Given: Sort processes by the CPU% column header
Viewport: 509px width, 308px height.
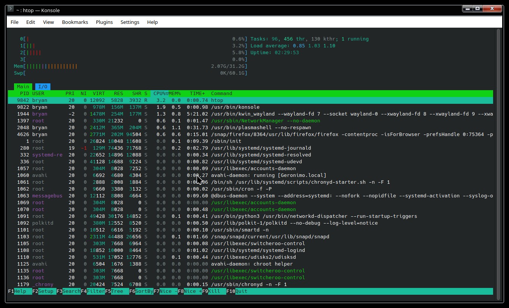Looking at the screenshot, I should click(x=160, y=94).
